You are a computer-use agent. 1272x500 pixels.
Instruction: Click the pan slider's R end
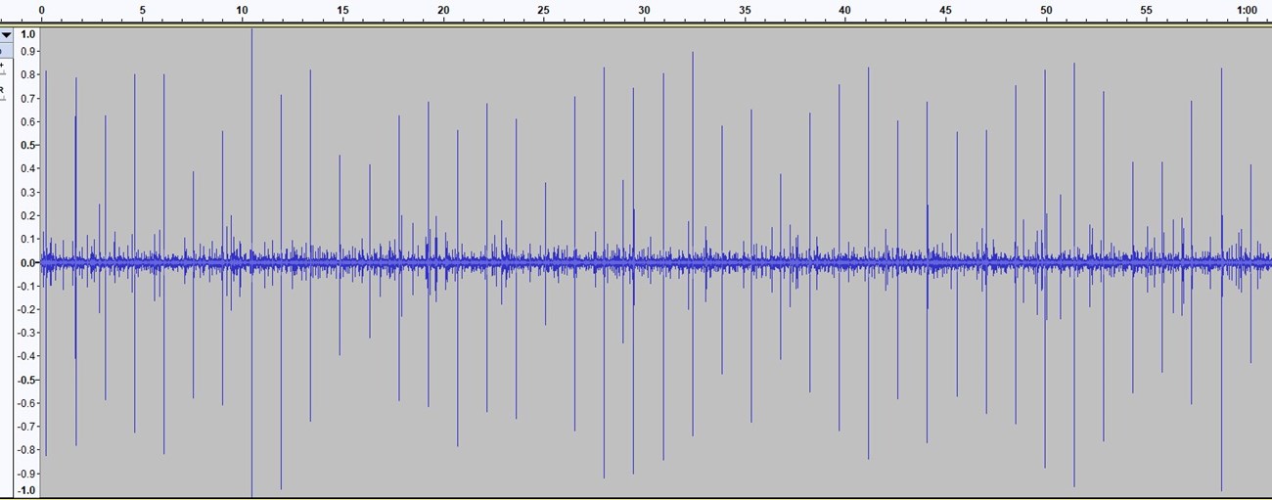[3, 91]
